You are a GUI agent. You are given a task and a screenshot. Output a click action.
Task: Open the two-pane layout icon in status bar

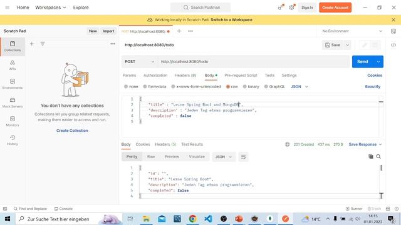388,209
